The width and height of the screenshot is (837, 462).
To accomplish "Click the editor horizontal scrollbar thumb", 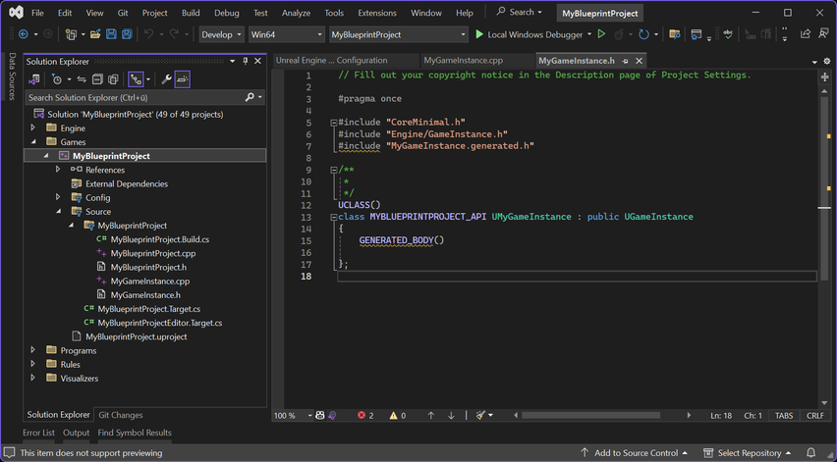I will coord(591,415).
